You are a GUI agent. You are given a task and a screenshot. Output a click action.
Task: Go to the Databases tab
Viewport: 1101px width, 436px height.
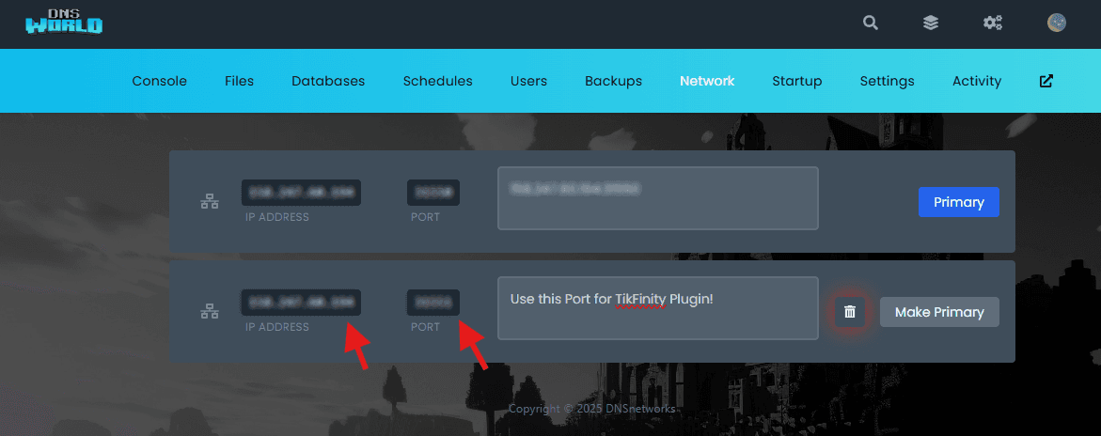[328, 81]
